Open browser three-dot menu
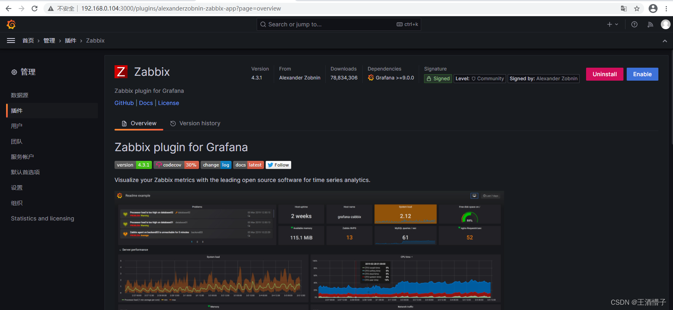Viewport: 673px width, 310px height. pyautogui.click(x=667, y=8)
